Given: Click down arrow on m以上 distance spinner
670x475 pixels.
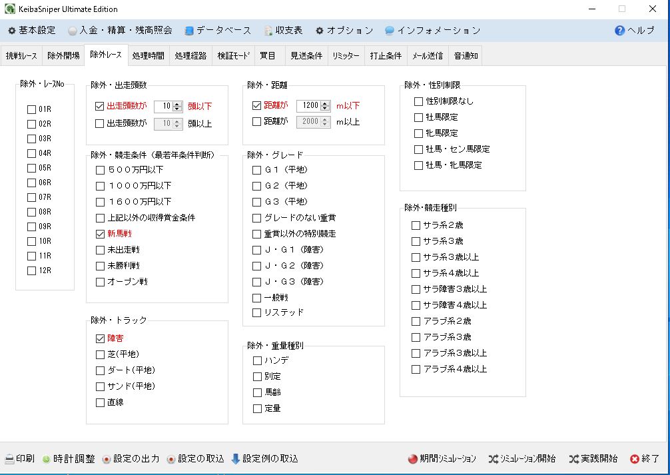Looking at the screenshot, I should point(325,125).
